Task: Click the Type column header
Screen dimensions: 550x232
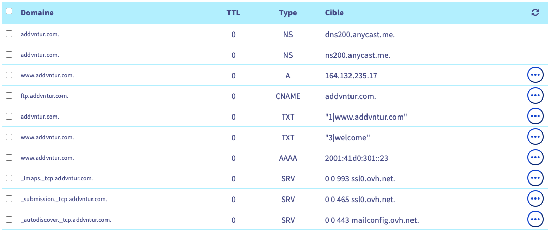Action: coord(288,12)
